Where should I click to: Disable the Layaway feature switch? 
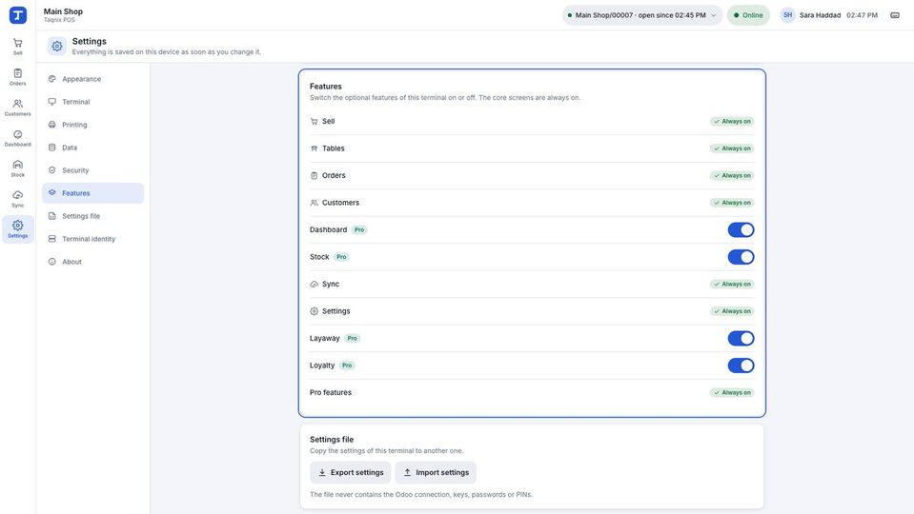741,338
